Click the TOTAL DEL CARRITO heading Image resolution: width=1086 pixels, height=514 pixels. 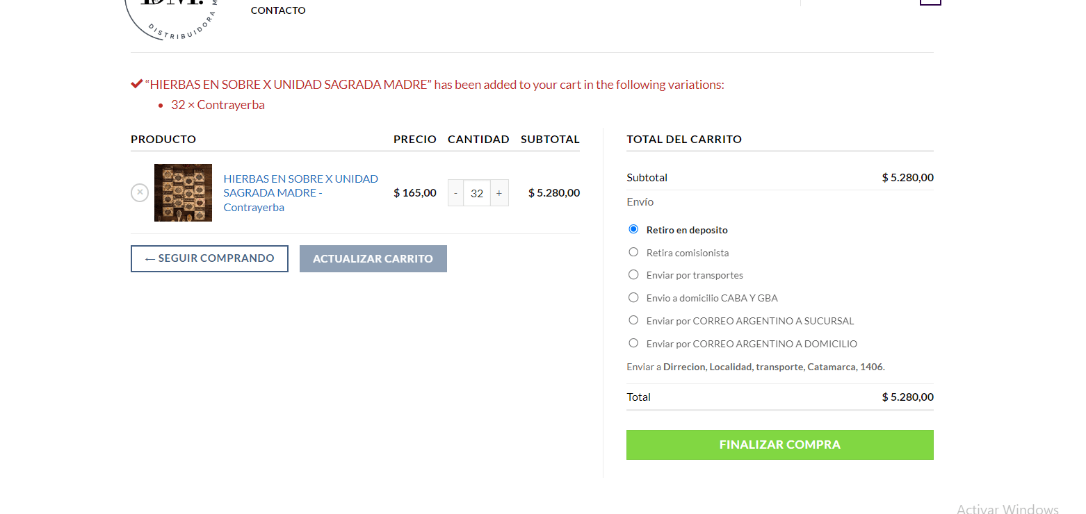point(684,139)
